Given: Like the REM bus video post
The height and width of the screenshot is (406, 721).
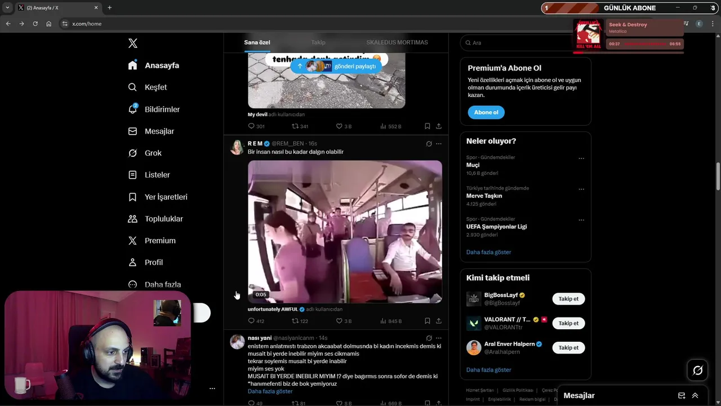Looking at the screenshot, I should pos(344,321).
